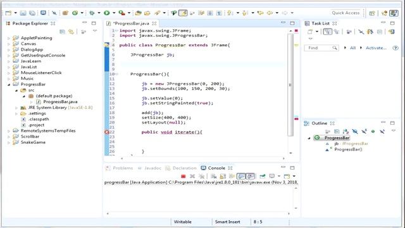Open the Run button dropdown arrow
Screen dimensions: 405x228
coord(114,13)
